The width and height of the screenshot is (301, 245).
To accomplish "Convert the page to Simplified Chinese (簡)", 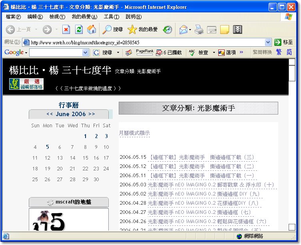I will [289, 52].
